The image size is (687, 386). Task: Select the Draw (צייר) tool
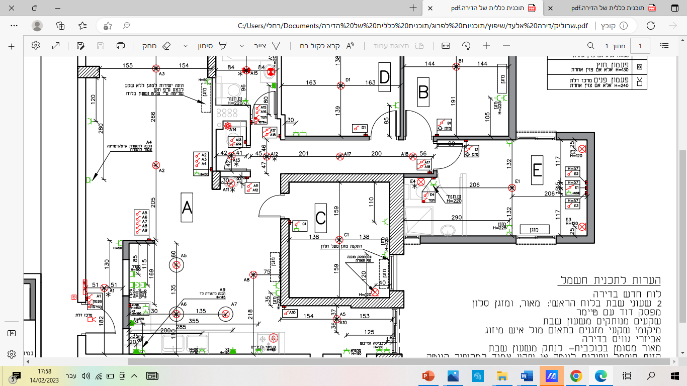tap(268, 46)
